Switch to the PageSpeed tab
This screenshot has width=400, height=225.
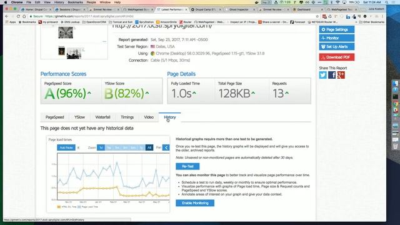click(x=54, y=117)
